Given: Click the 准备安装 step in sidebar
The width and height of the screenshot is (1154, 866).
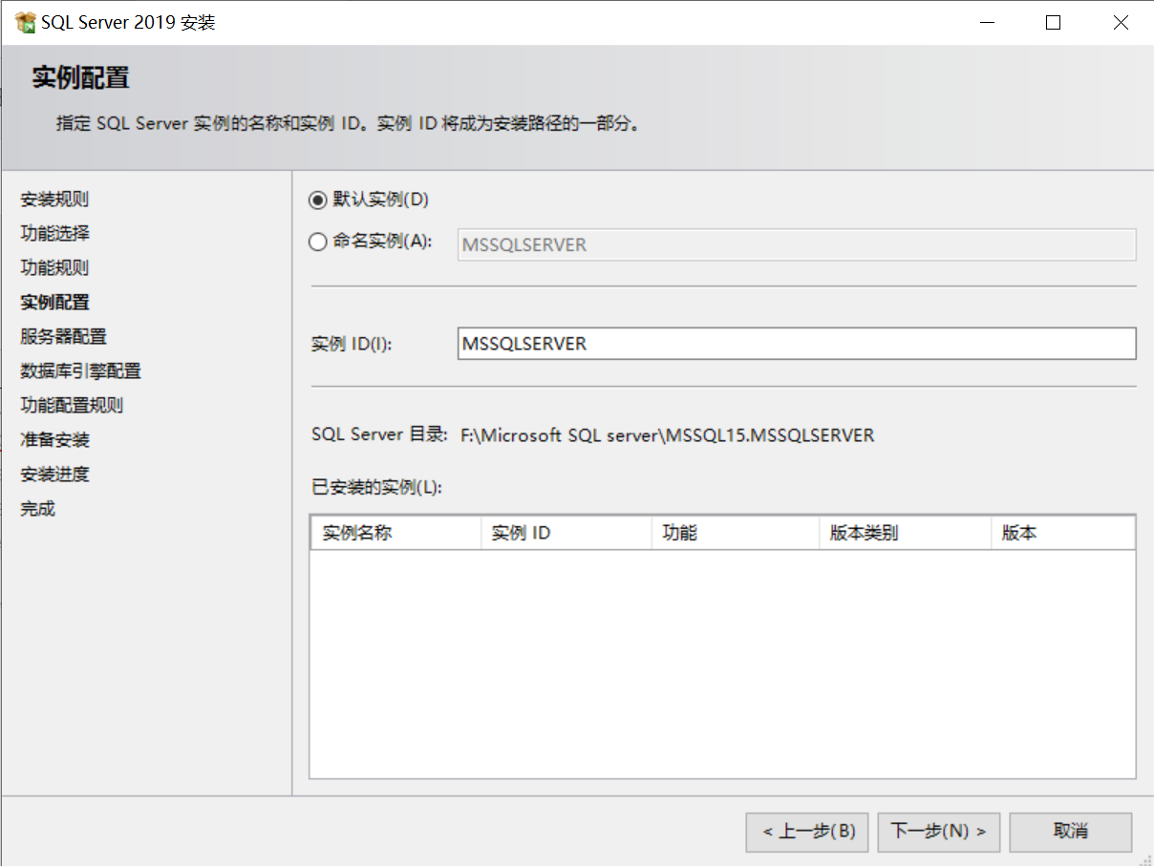Looking at the screenshot, I should tap(55, 440).
